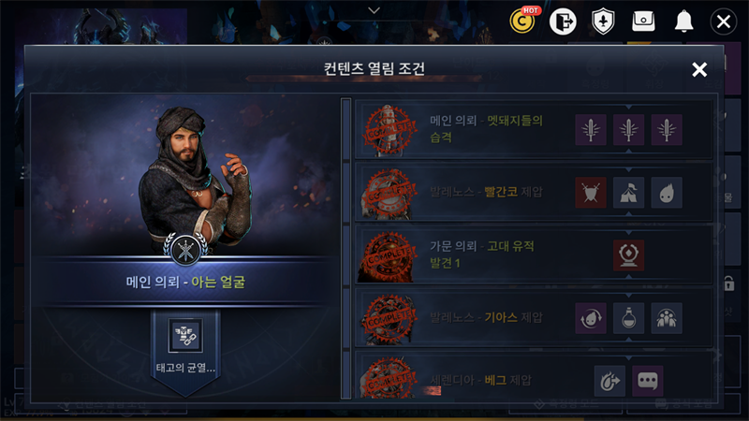Select the 태고의 균열 reward banner

(x=185, y=353)
